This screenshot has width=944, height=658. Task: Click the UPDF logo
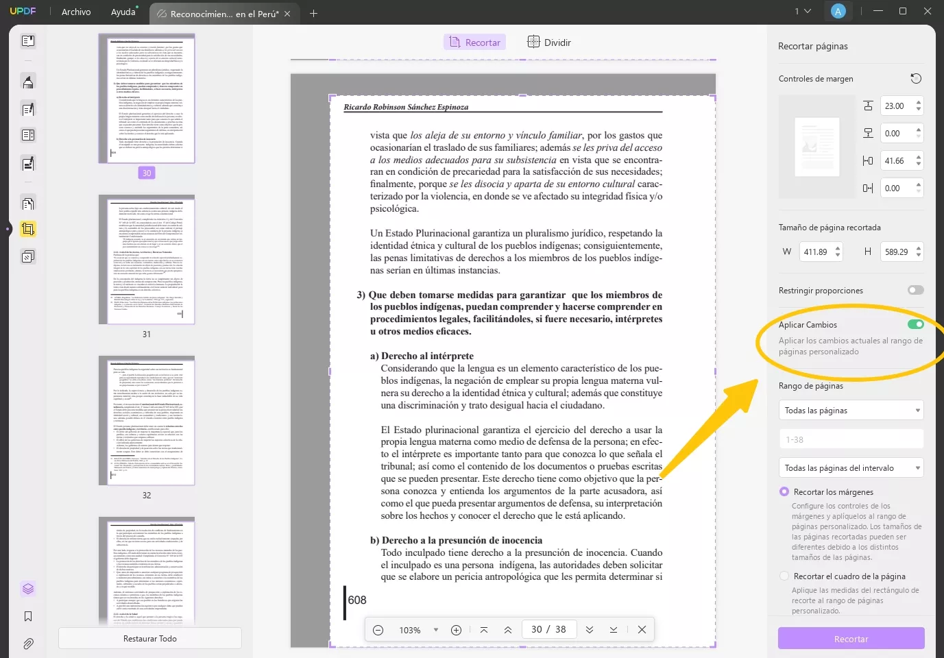(23, 12)
